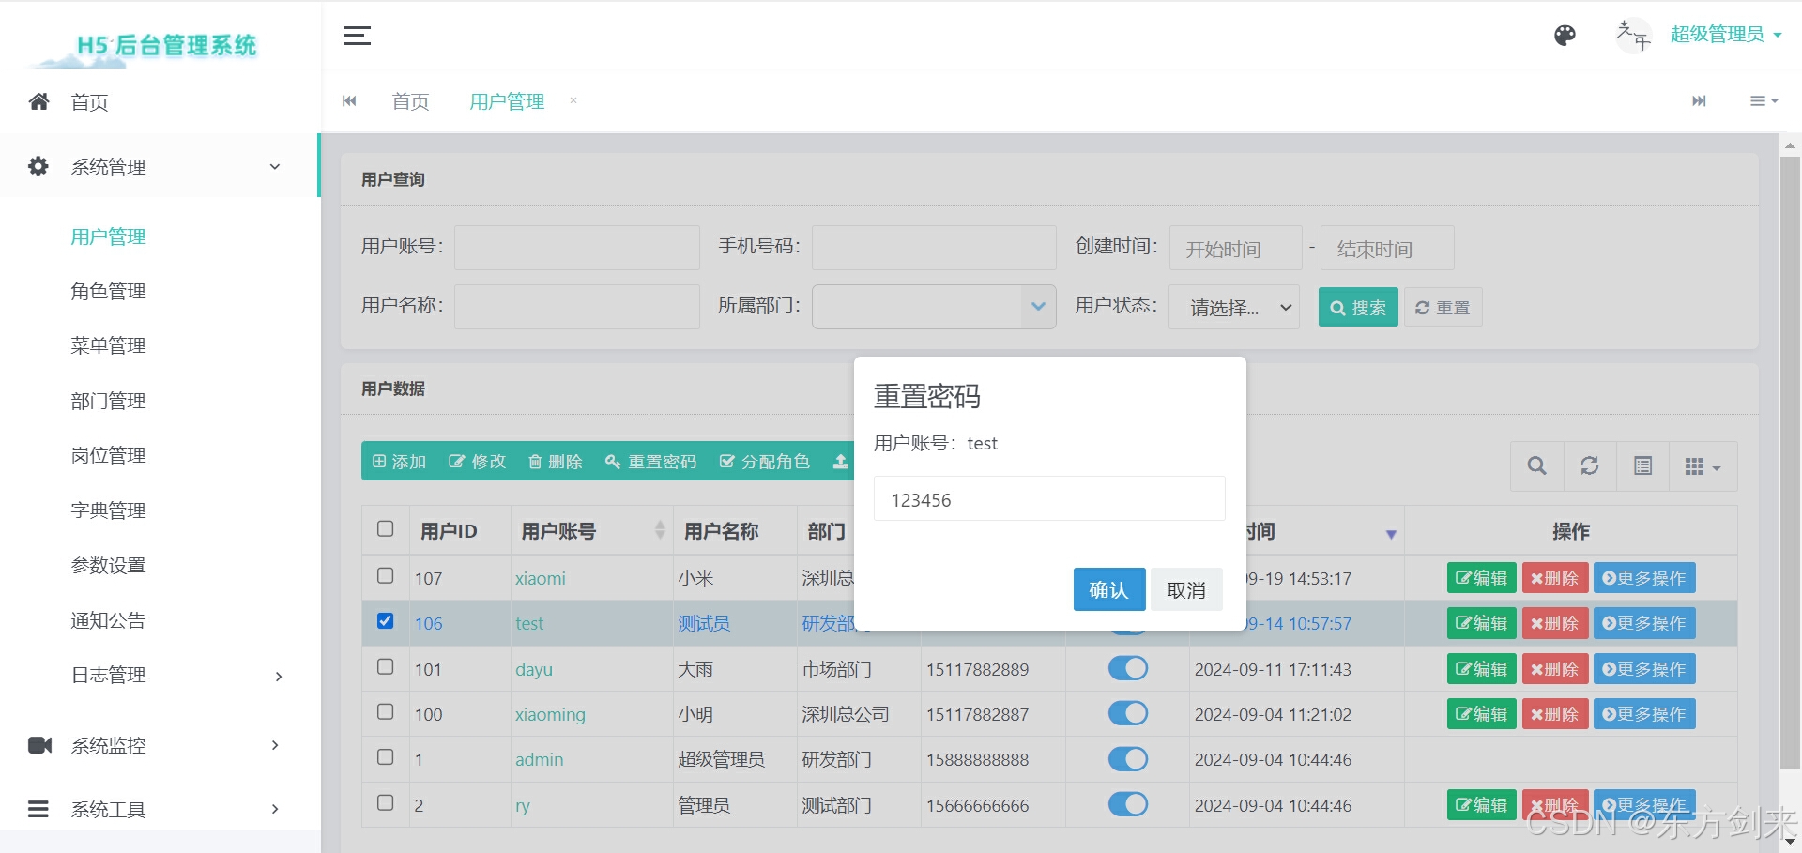
Task: Open the 超级管理员 user dropdown
Action: 1725,35
